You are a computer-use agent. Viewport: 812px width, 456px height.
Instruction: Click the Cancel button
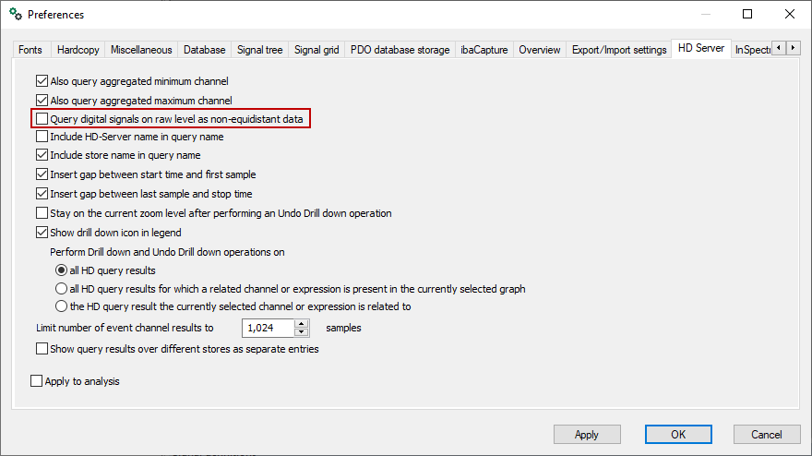pyautogui.click(x=766, y=434)
